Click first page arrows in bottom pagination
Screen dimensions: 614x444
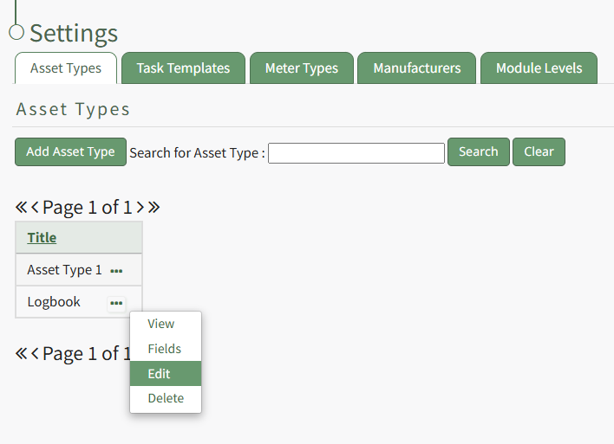click(x=22, y=354)
